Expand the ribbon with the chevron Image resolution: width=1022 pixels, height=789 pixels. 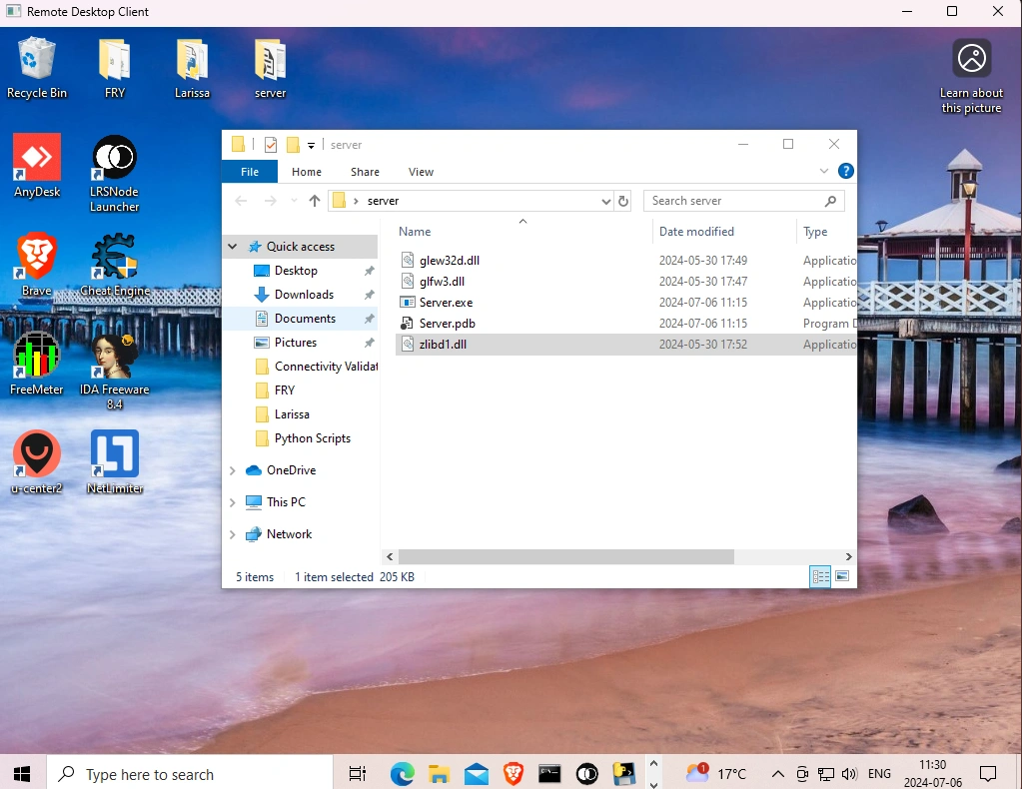[x=824, y=172]
